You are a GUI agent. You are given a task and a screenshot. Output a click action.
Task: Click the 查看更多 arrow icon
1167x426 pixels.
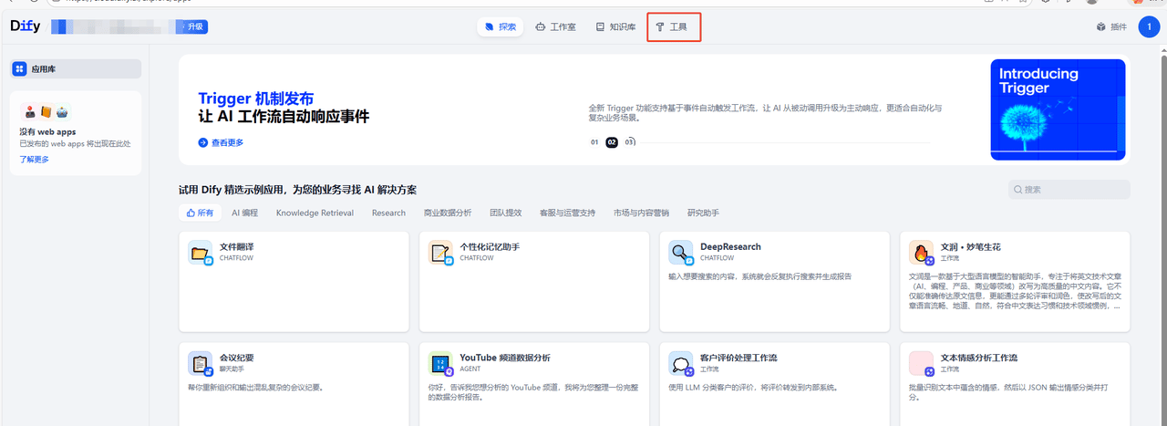203,142
